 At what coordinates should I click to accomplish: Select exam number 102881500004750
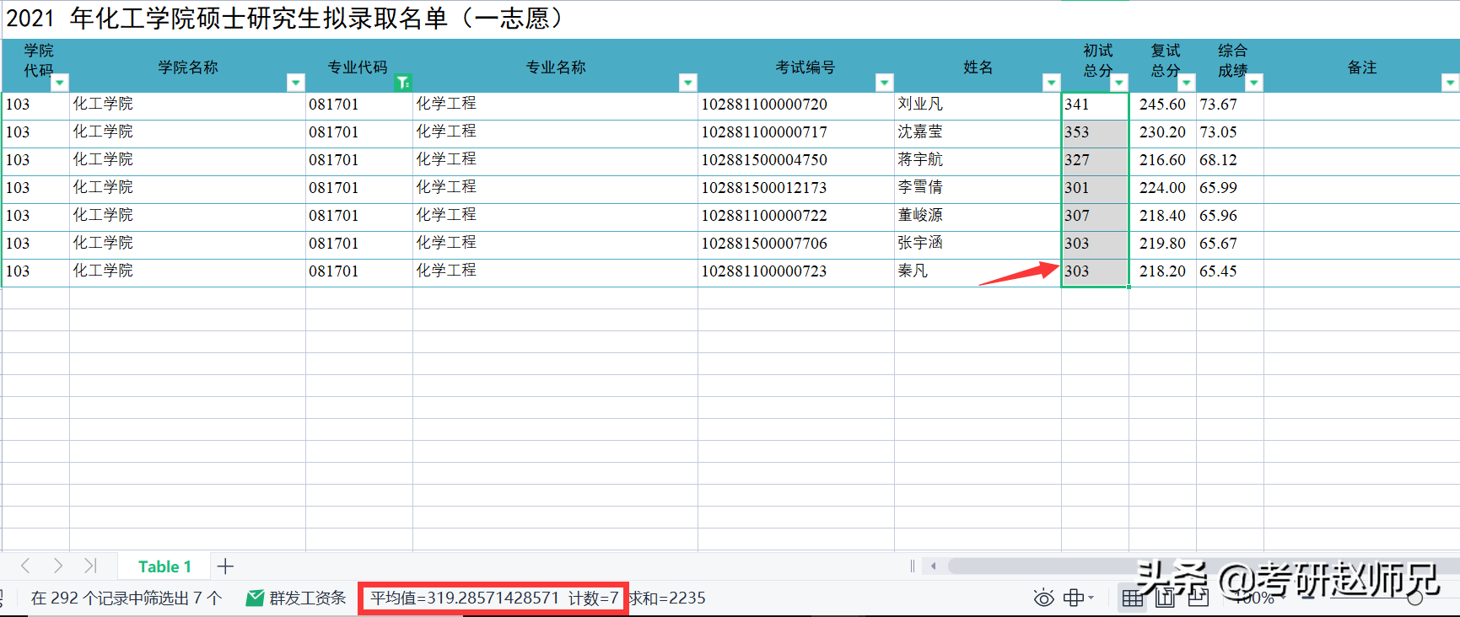796,160
